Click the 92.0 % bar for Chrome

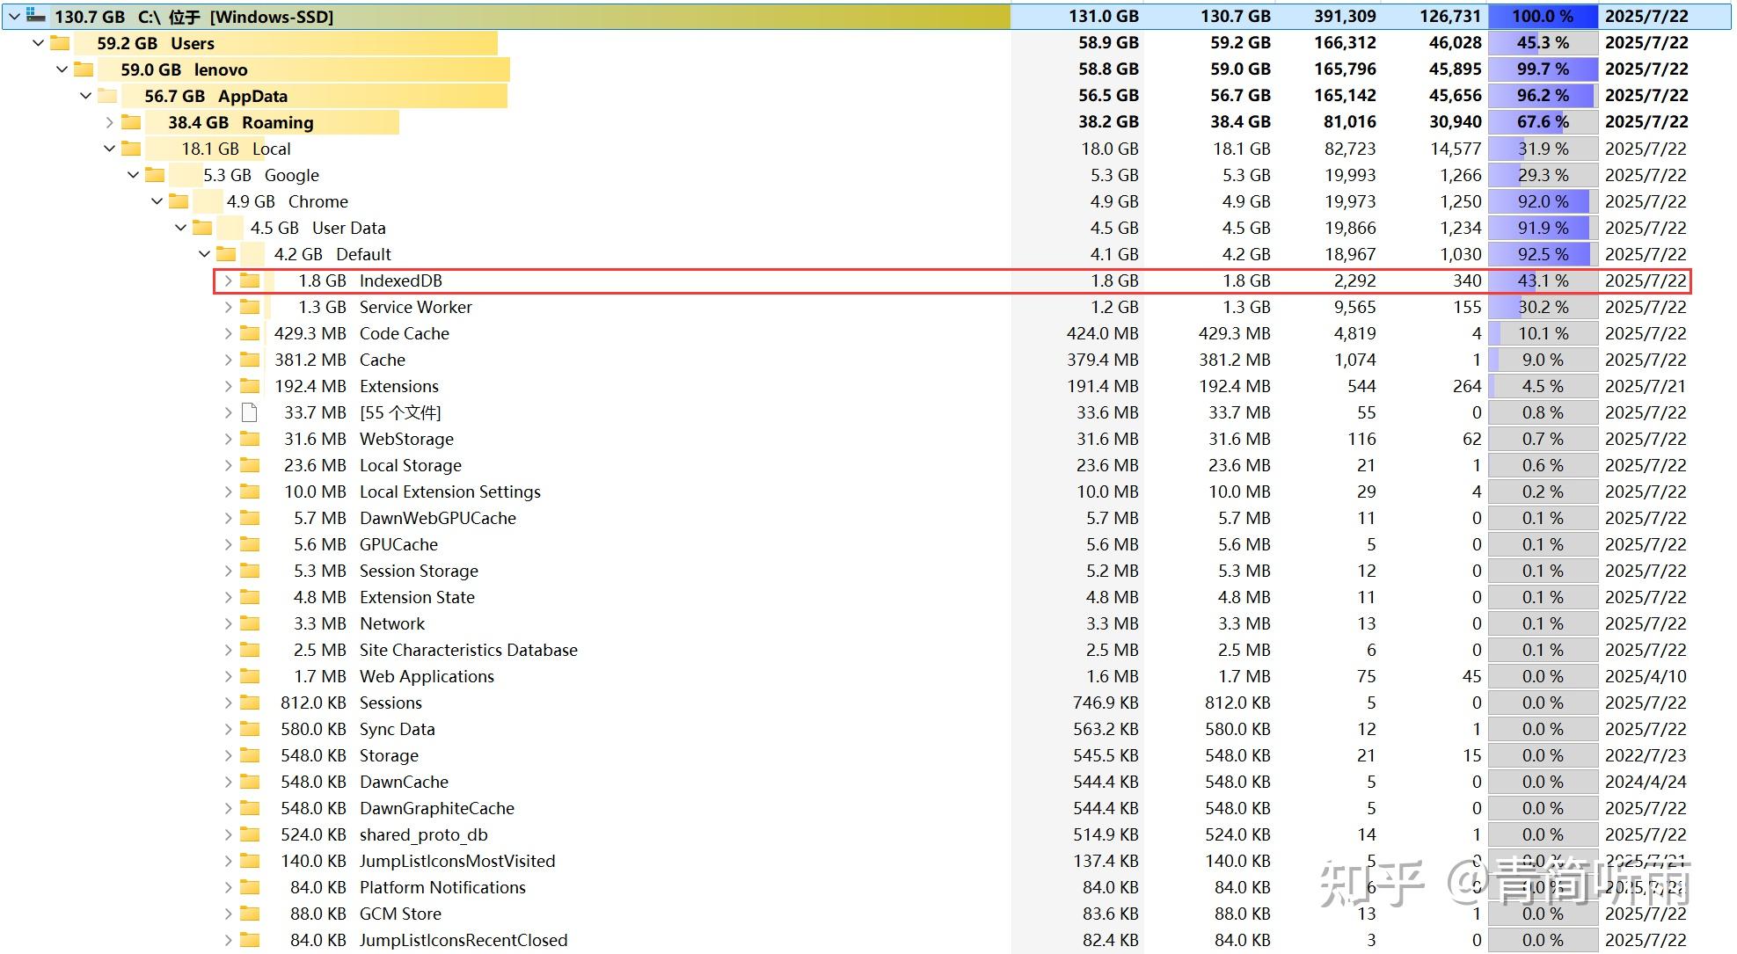(1543, 201)
